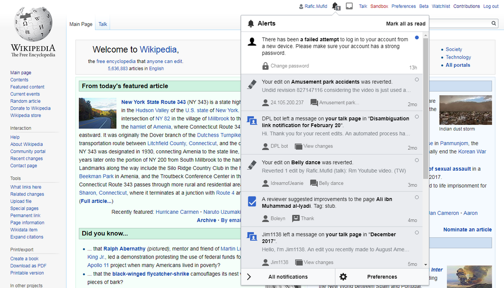Click scroll up arrow in alerts list
The height and width of the screenshot is (288, 504).
point(426,35)
